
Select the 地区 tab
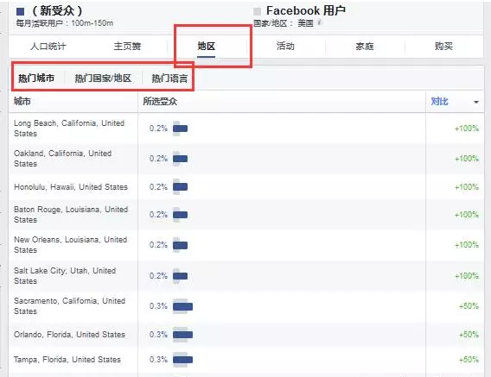[x=207, y=47]
